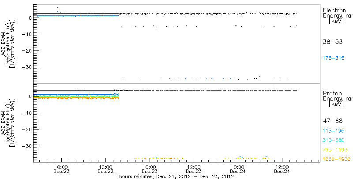353x180 pixels.
Task: Click the blue 175-315 electron legend label
Action: tap(334, 58)
